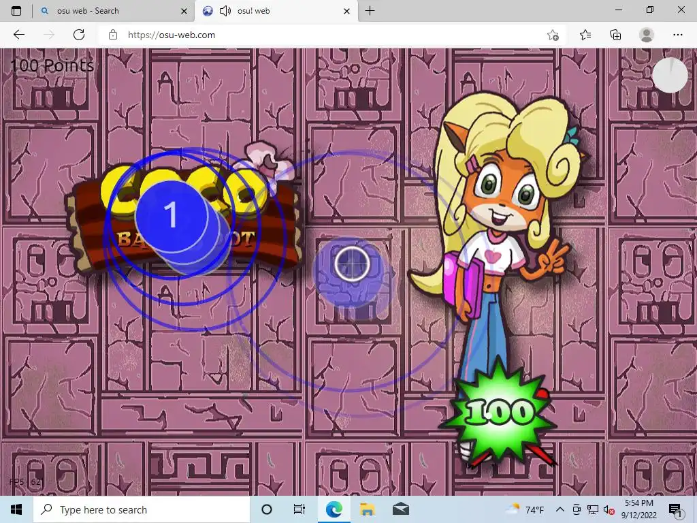Image resolution: width=697 pixels, height=523 pixels.
Task: Click the 'Type here to search' box
Action: click(142, 509)
